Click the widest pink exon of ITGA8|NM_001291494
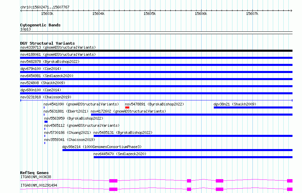 tap(113, 189)
